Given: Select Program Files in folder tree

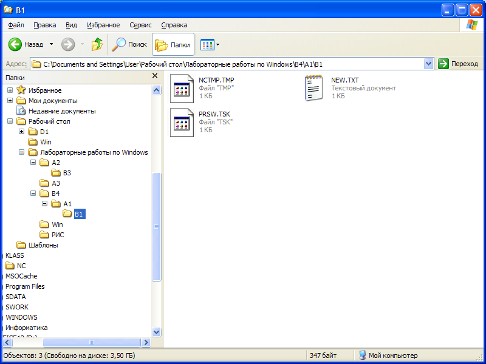Looking at the screenshot, I should [x=25, y=286].
